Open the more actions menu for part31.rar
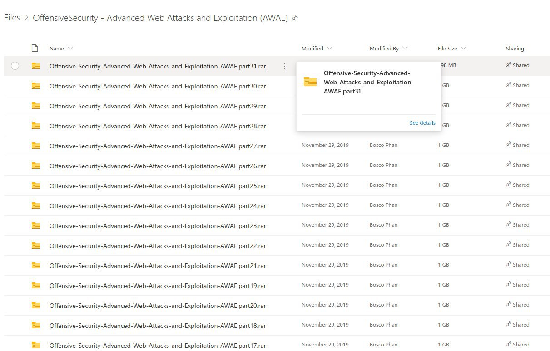Screen dimensions: 550x351 (x=284, y=66)
